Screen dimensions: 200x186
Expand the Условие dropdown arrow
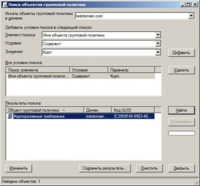point(158,44)
